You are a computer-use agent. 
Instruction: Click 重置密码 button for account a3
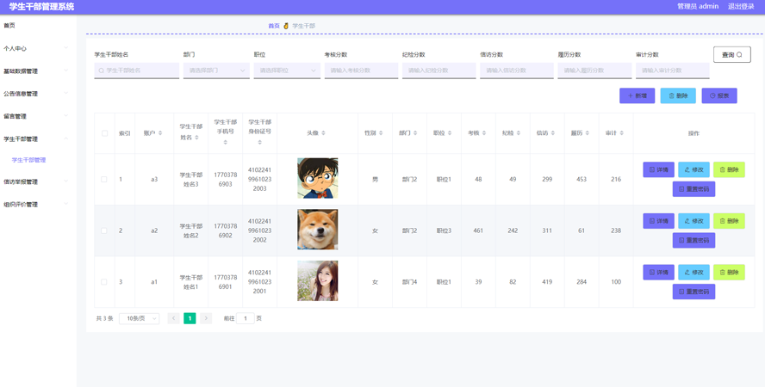point(693,189)
